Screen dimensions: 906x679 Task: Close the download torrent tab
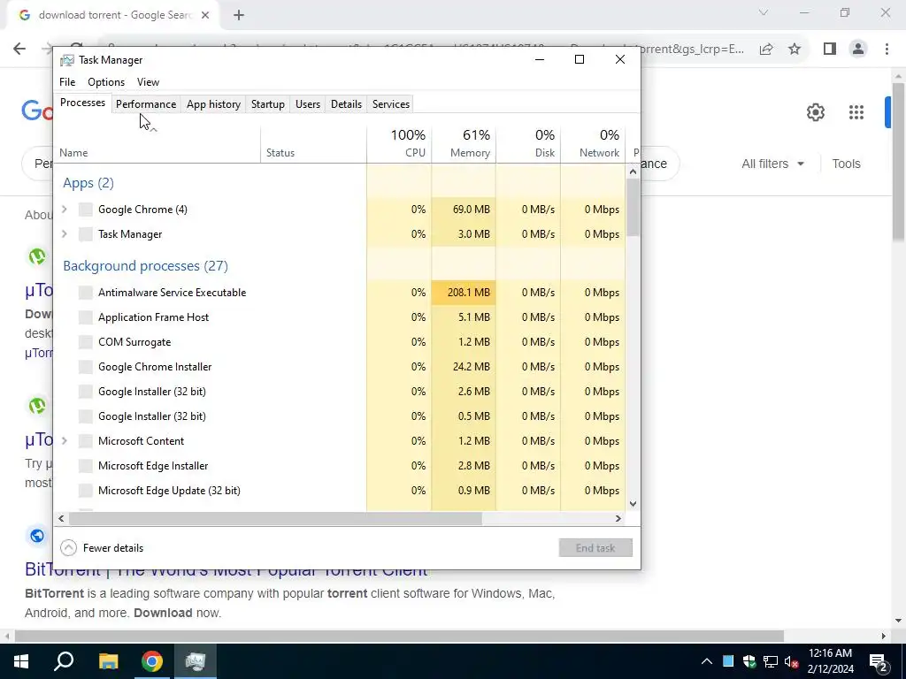(x=205, y=16)
